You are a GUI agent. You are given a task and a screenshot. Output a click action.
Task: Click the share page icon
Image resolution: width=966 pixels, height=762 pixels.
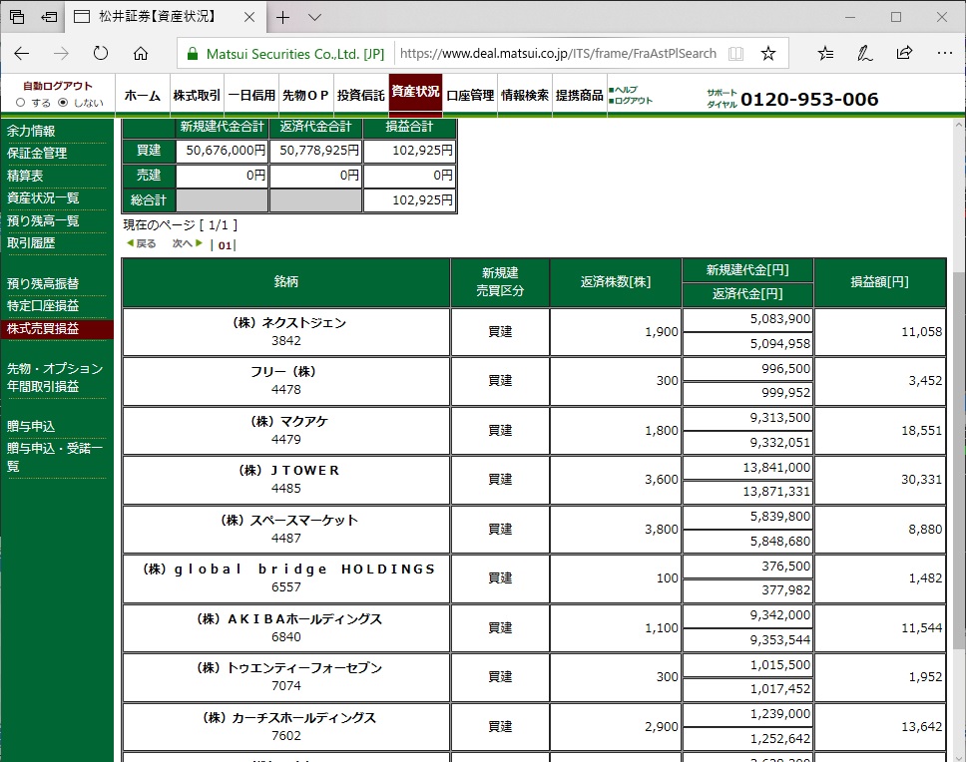(x=904, y=54)
